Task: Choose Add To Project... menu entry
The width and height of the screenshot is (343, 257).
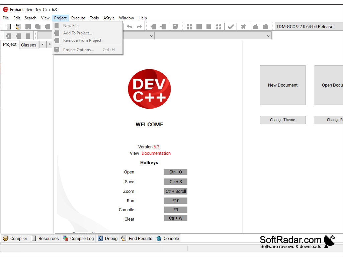Action: point(87,33)
